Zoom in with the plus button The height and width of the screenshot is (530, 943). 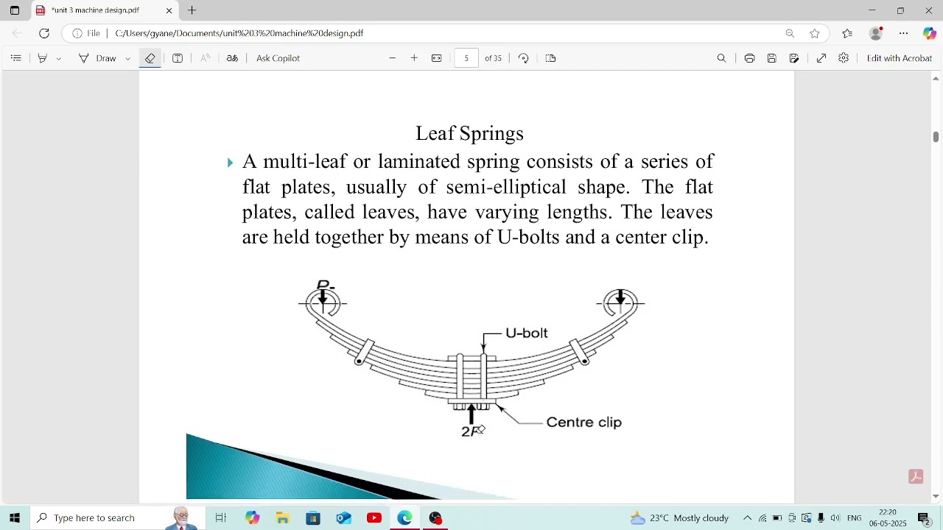coord(415,58)
